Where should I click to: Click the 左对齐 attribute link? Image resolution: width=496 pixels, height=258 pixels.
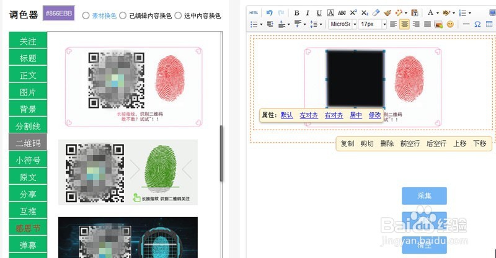click(x=309, y=115)
